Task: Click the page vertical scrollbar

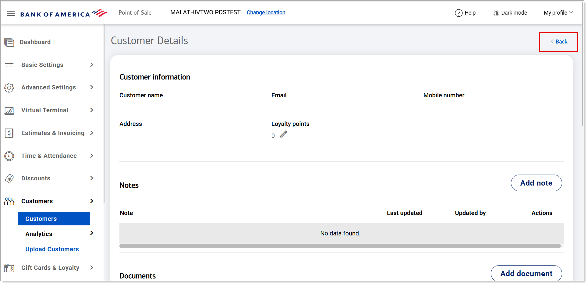Action: coord(583,76)
